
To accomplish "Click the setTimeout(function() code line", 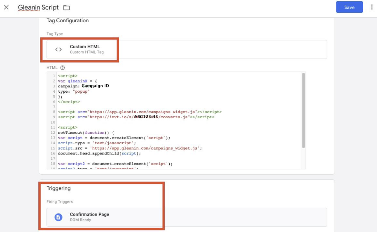I will (86, 133).
